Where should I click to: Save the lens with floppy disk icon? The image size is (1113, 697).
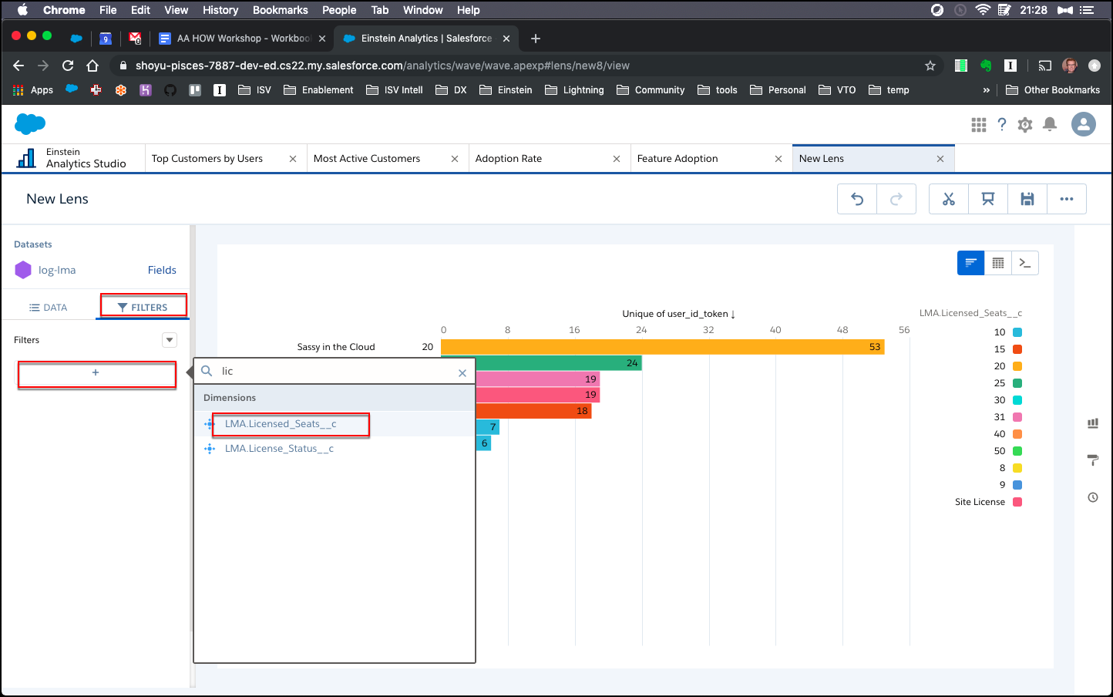click(x=1027, y=199)
